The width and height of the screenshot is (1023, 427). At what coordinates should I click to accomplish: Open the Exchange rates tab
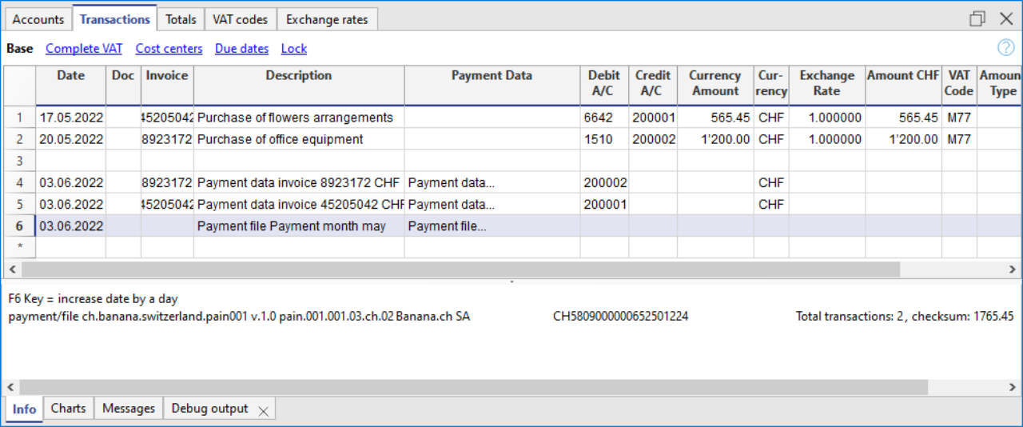pos(327,19)
